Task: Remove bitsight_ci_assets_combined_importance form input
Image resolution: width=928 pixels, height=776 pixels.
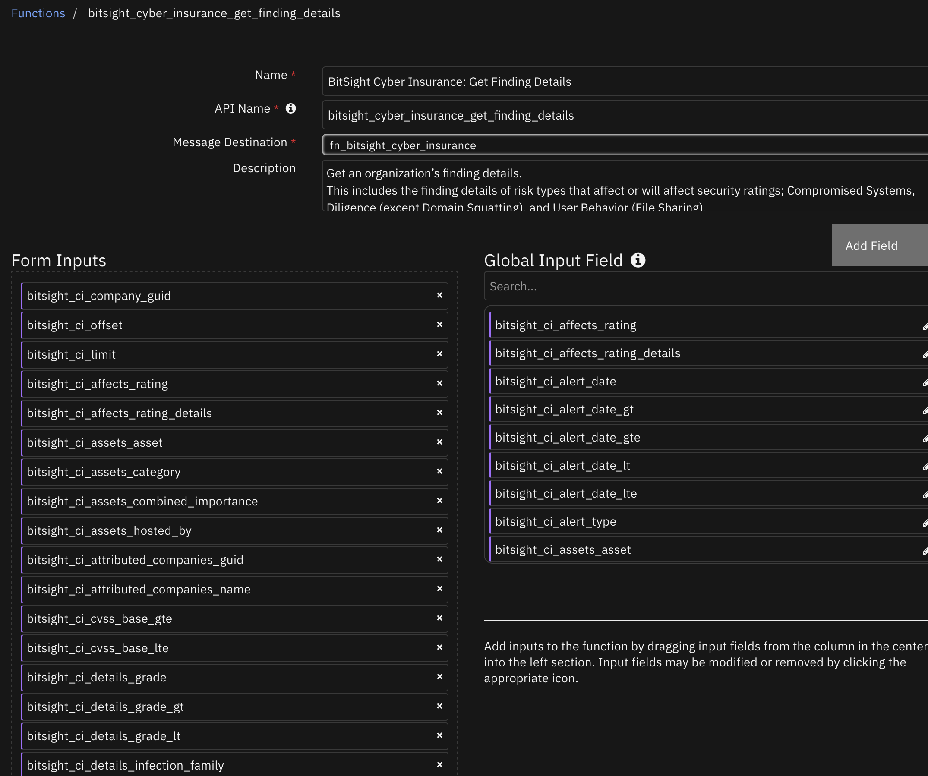Action: (x=439, y=501)
